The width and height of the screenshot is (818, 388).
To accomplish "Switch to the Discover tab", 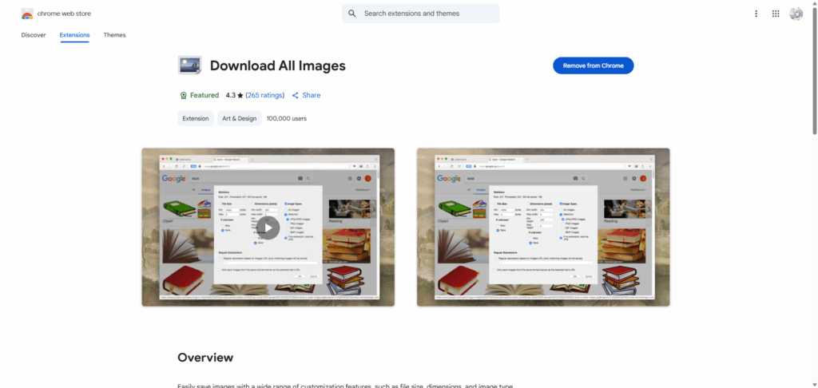I will (34, 35).
